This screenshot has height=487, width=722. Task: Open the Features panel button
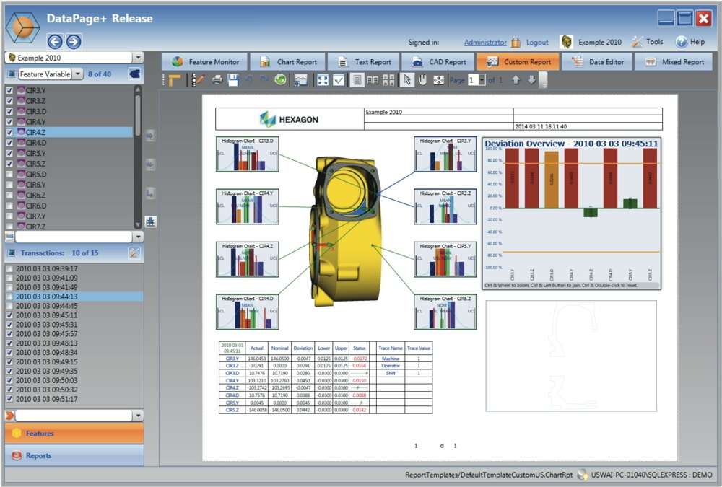click(x=74, y=433)
